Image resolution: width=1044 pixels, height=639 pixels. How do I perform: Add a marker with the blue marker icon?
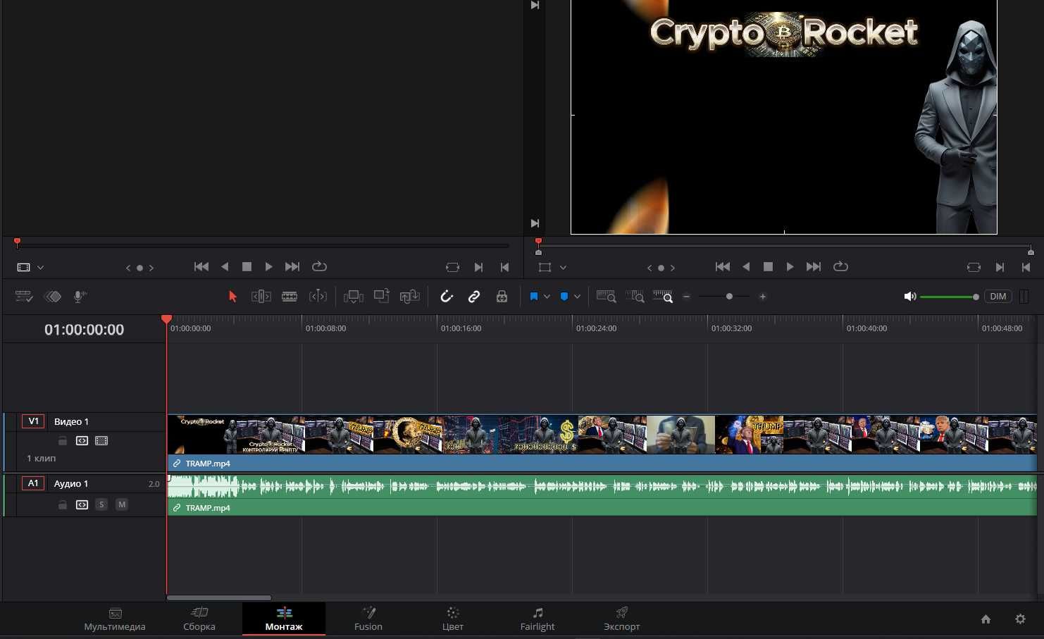click(x=564, y=297)
